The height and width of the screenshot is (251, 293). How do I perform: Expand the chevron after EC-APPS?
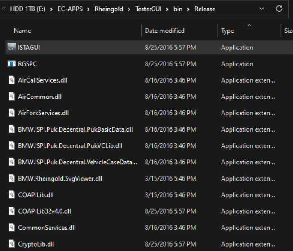[x=89, y=9]
